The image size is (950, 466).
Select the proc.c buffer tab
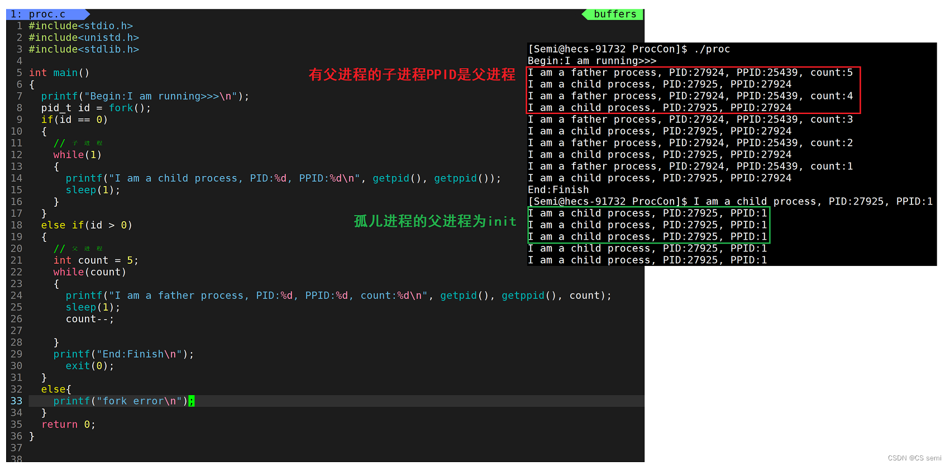click(x=47, y=14)
